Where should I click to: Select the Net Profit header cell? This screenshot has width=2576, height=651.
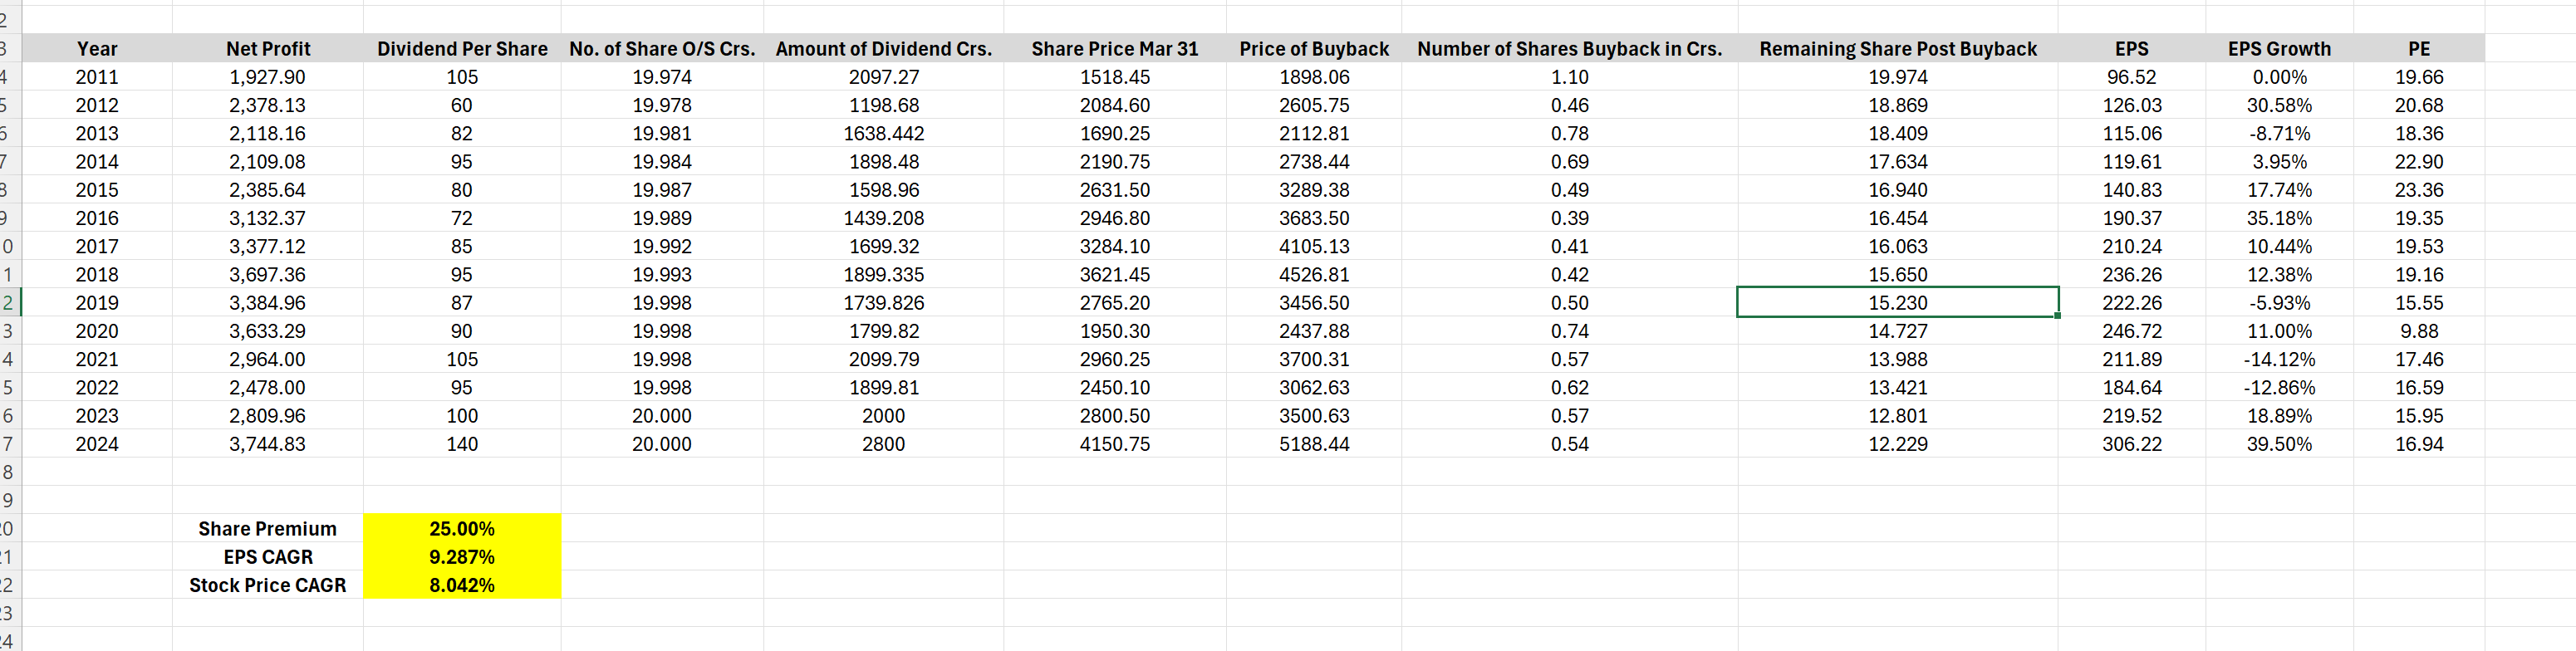tap(268, 49)
